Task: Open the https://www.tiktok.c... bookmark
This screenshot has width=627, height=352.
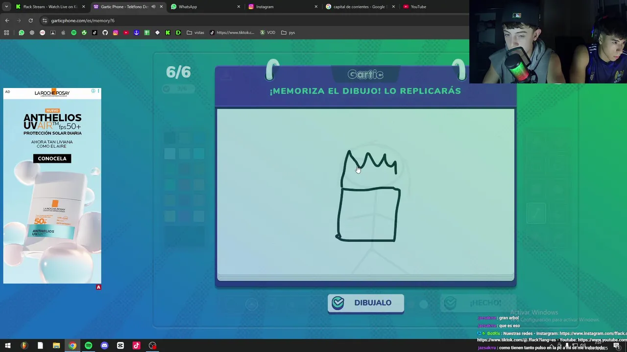Action: click(x=232, y=33)
